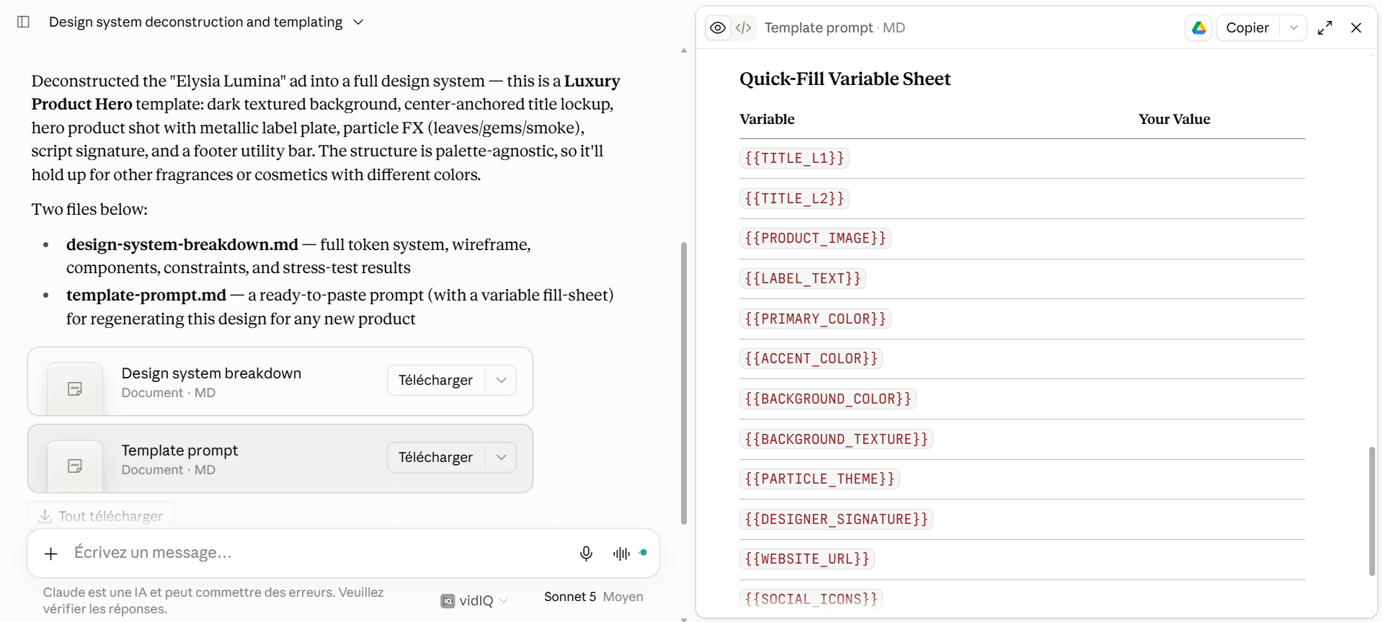This screenshot has width=1383, height=622.
Task: Start voice mode waveform icon
Action: click(x=621, y=554)
